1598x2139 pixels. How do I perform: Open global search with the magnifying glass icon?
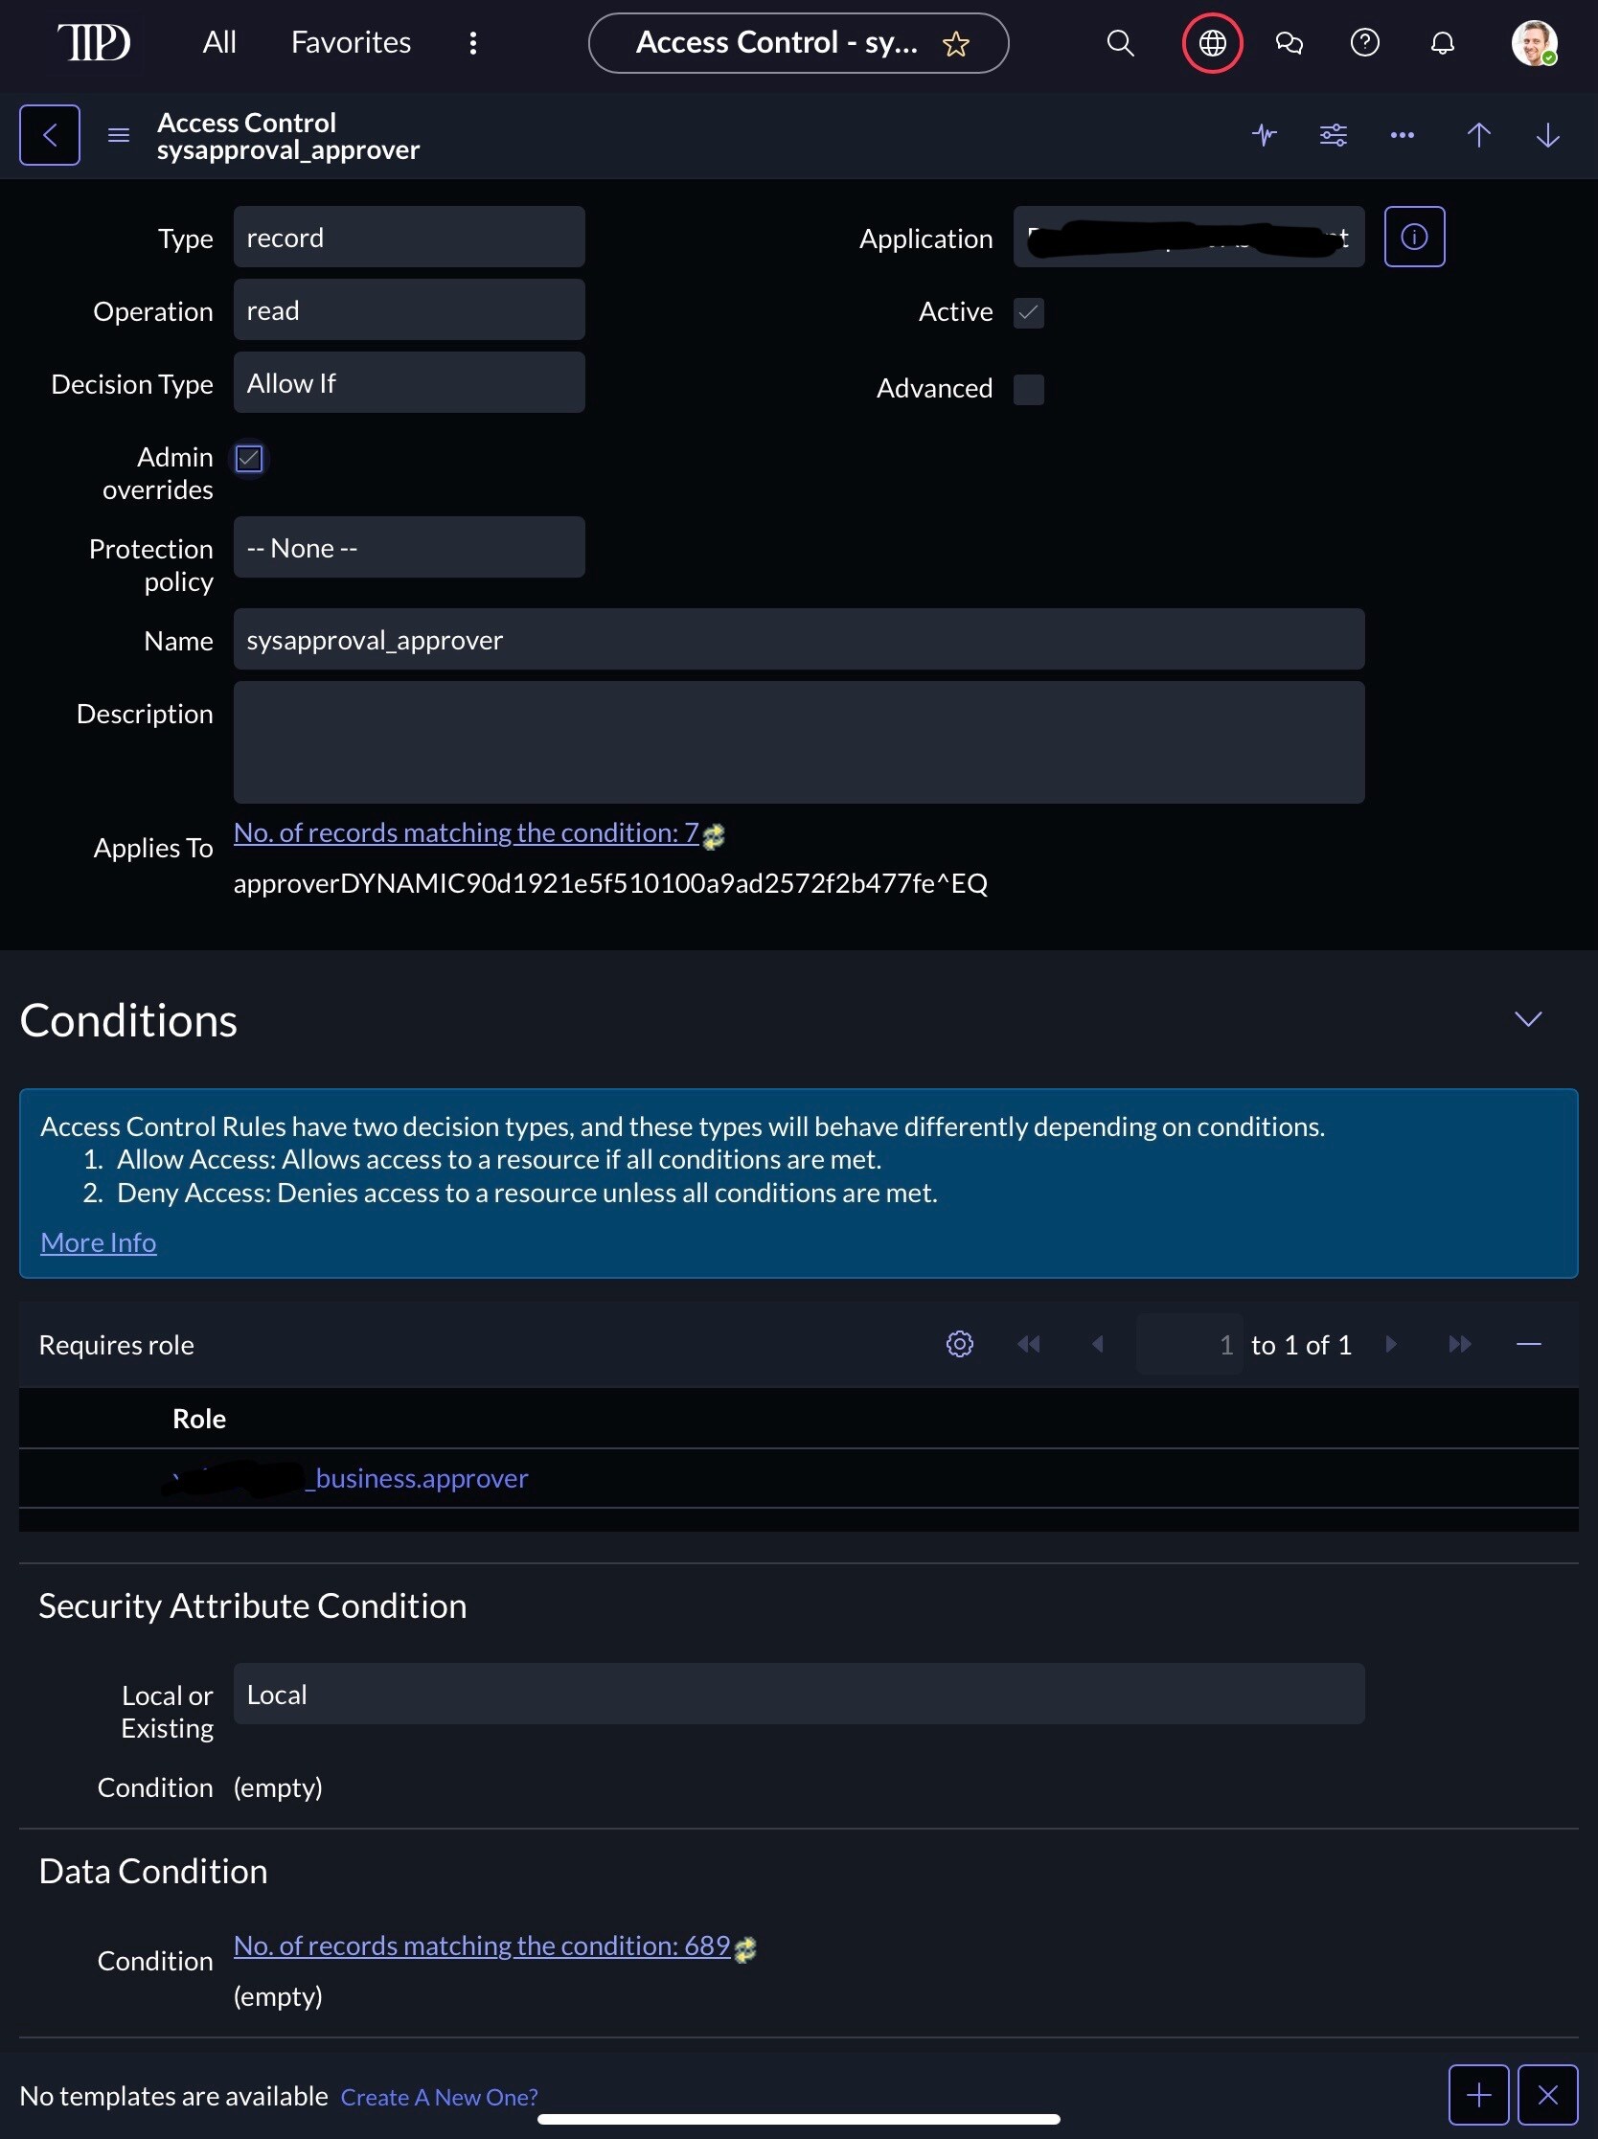pos(1119,42)
